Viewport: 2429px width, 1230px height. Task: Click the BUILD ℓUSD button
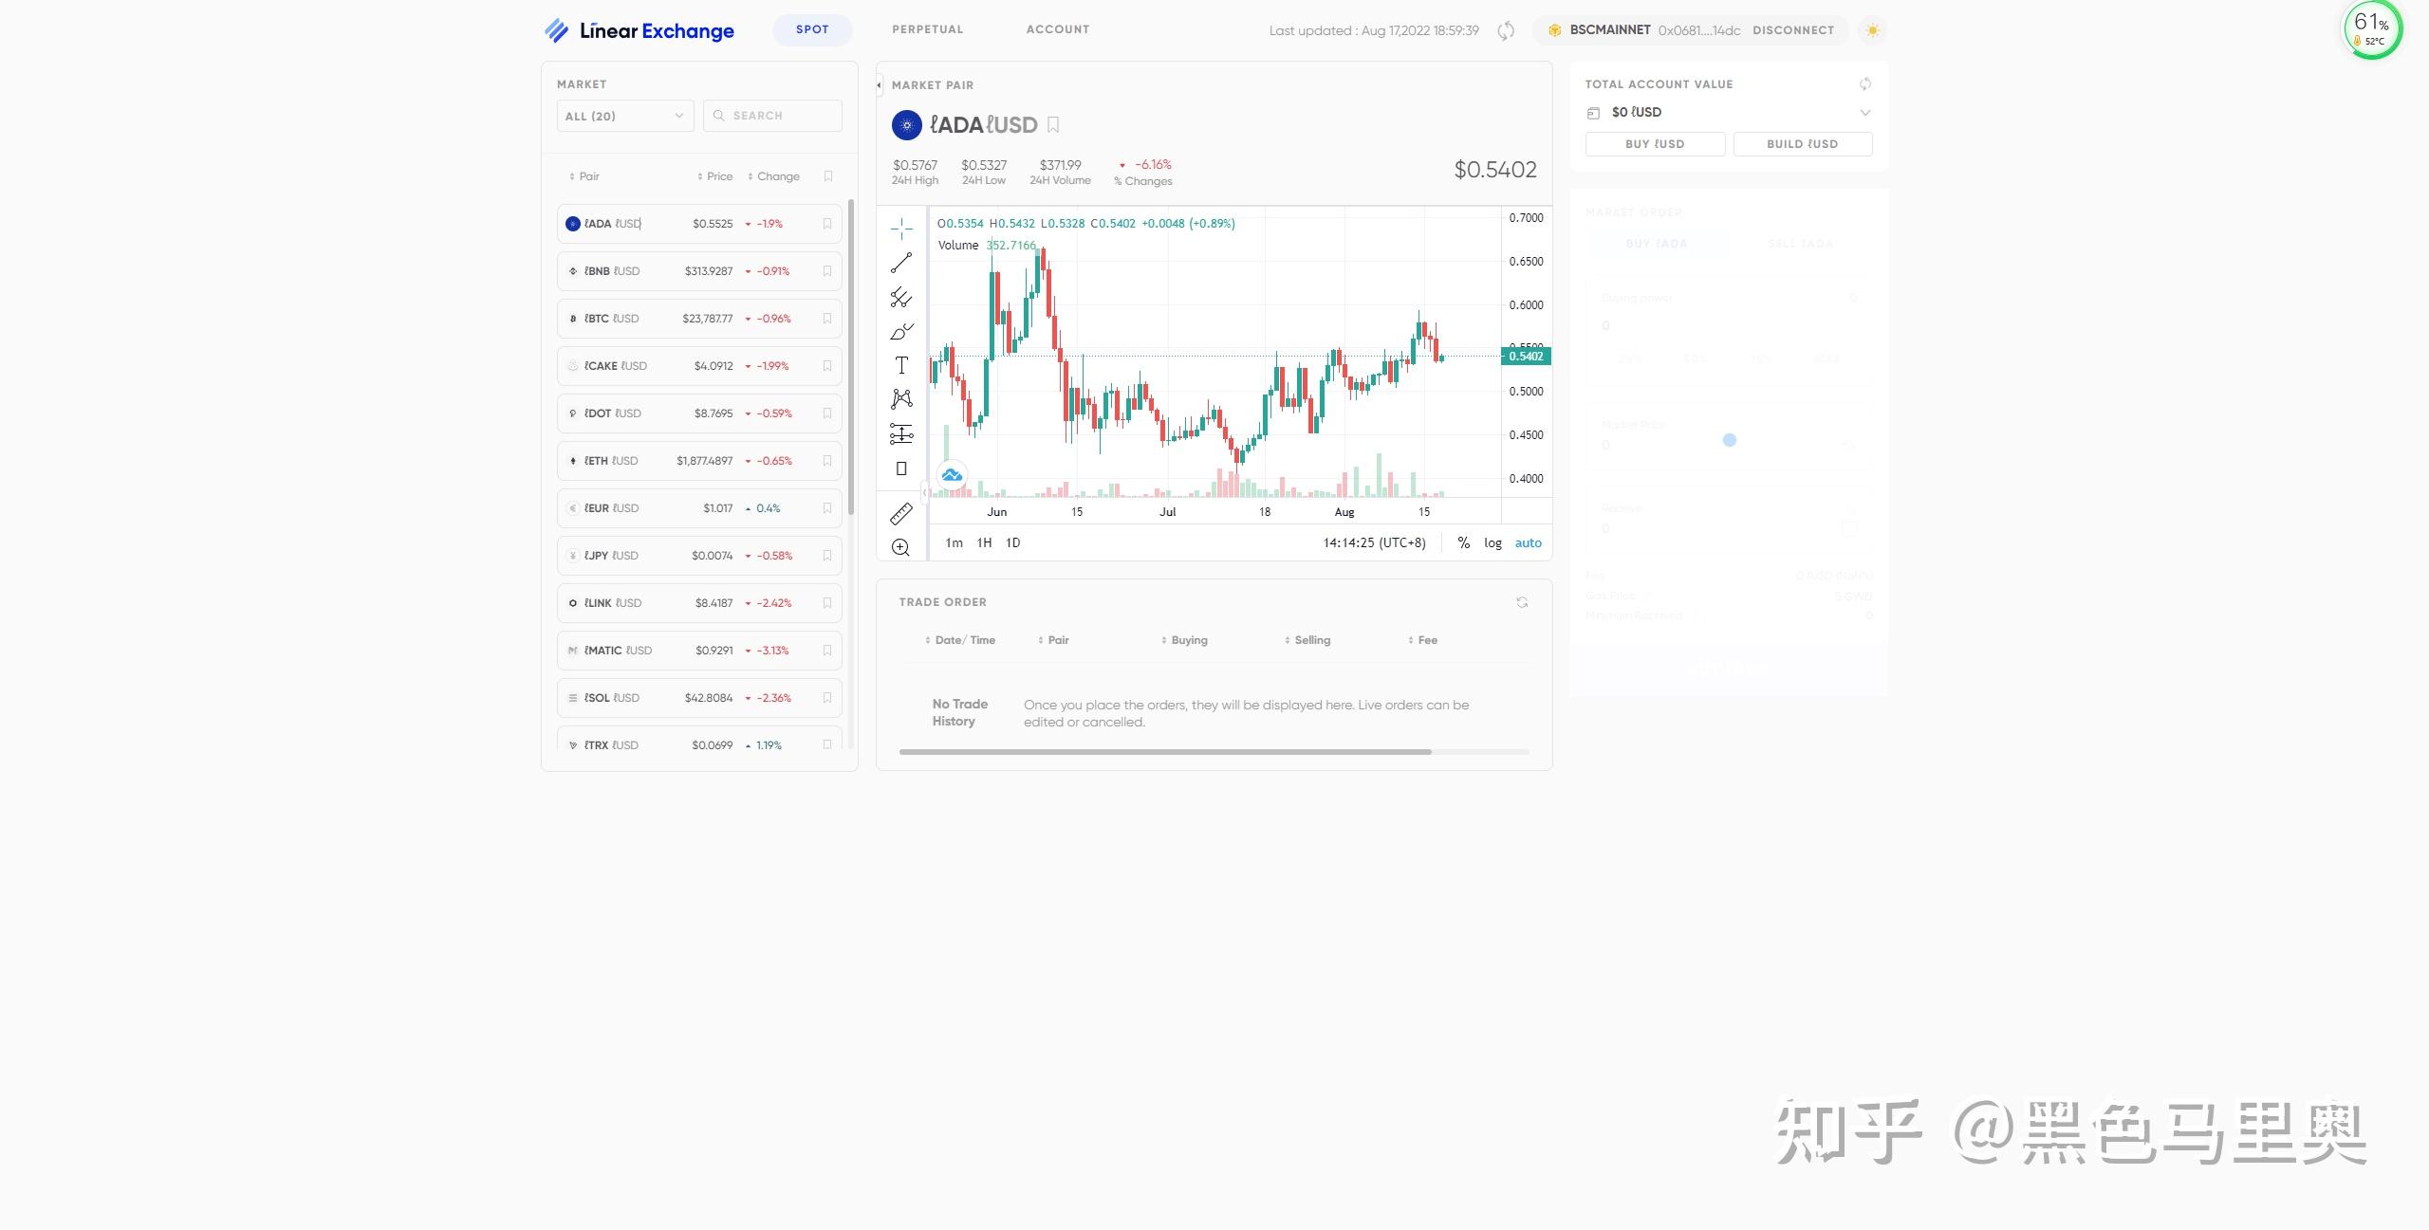(x=1802, y=144)
